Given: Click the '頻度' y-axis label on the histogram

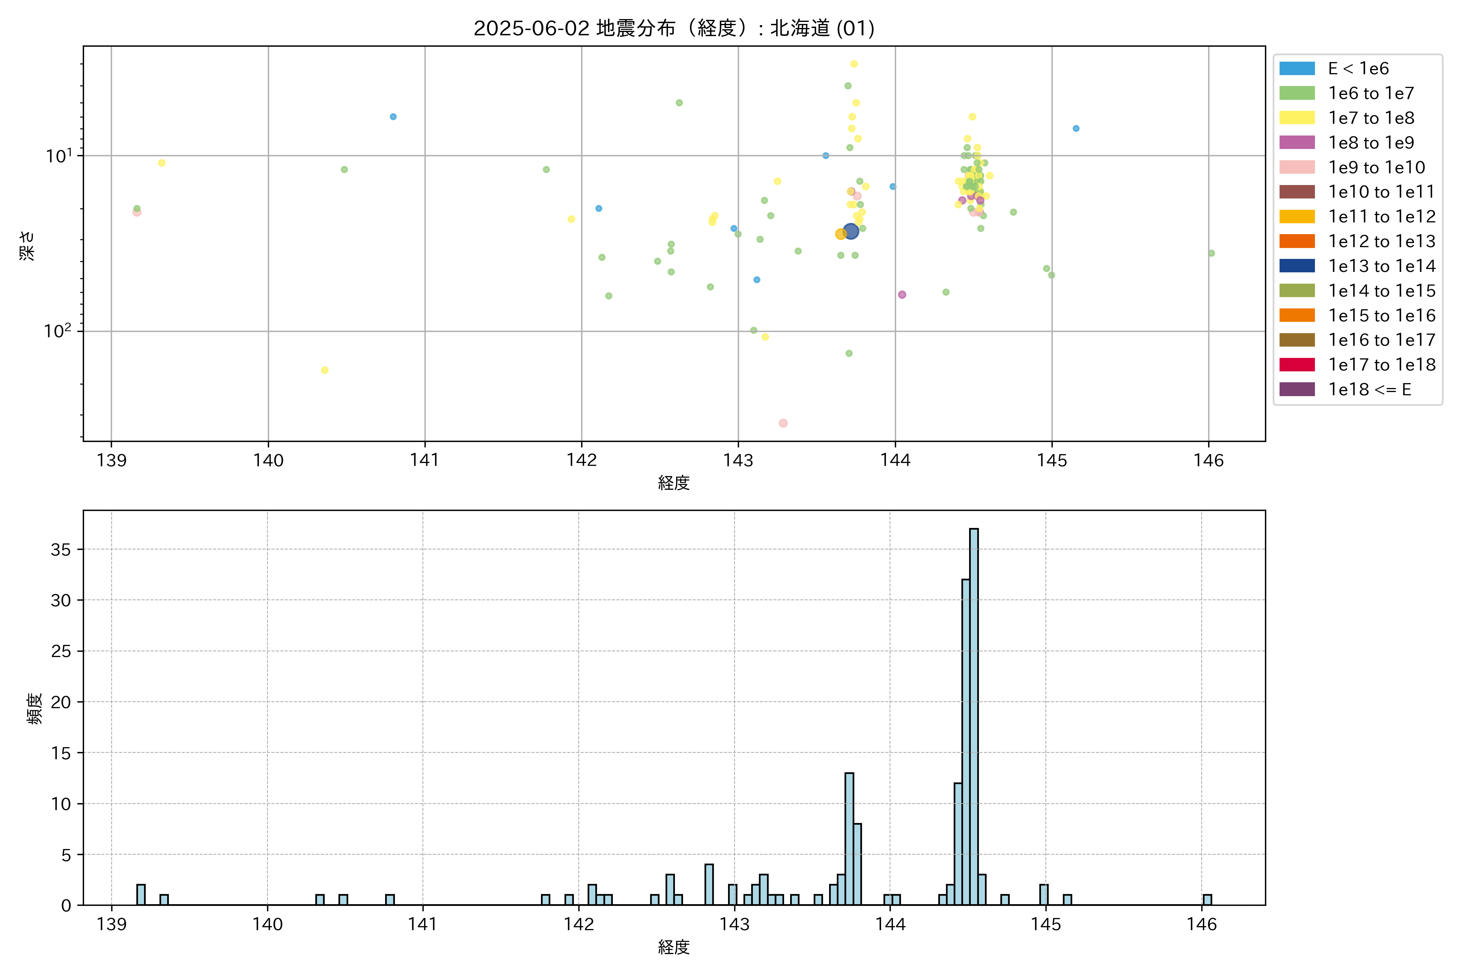Looking at the screenshot, I should 35,708.
